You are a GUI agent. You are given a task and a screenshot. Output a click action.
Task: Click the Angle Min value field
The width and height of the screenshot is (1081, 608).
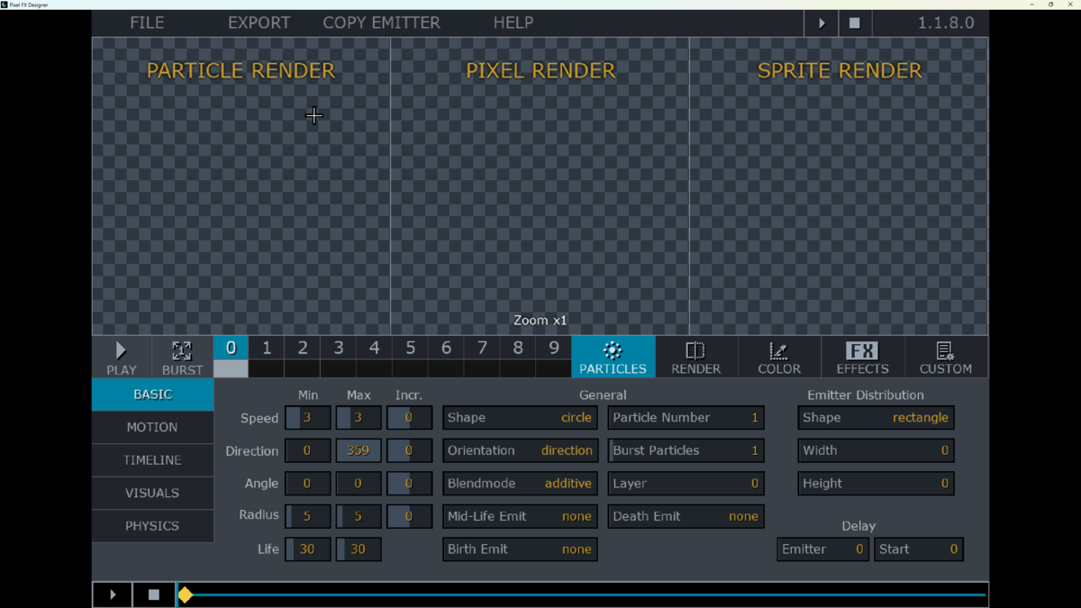[308, 484]
